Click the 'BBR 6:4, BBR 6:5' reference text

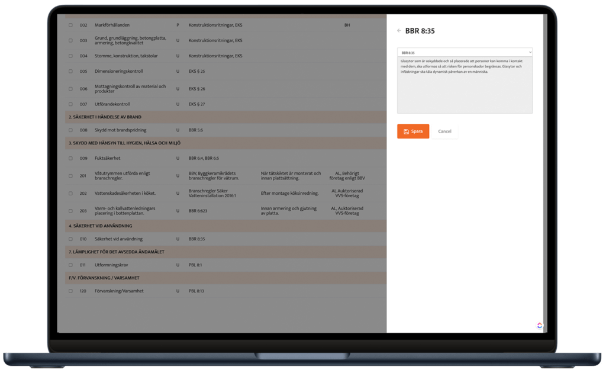tap(204, 159)
